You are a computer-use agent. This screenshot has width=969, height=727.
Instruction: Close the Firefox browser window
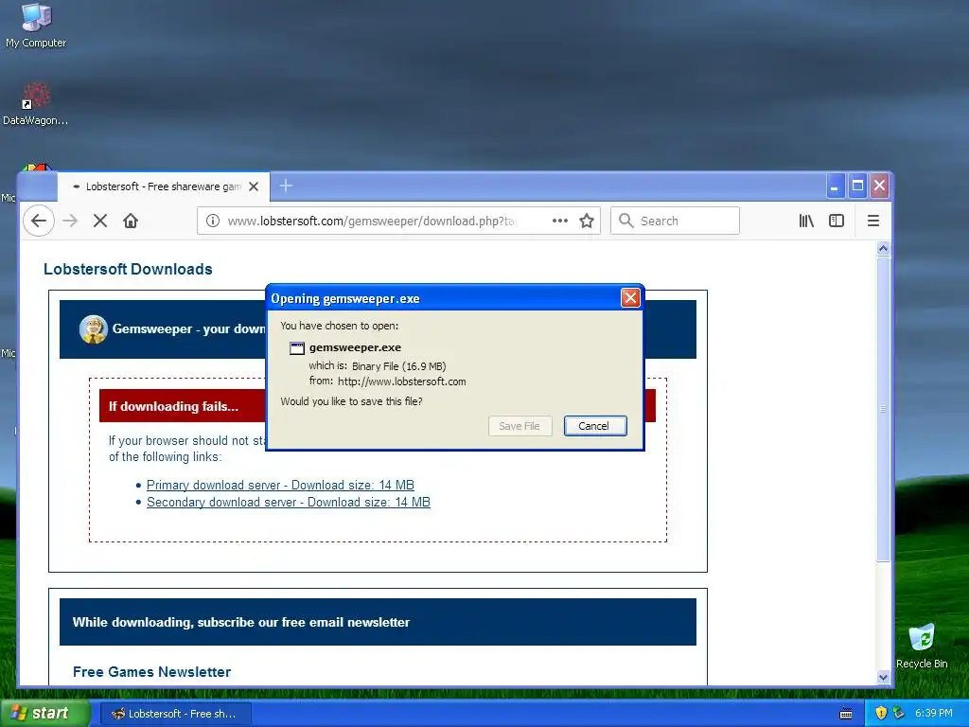(x=879, y=186)
